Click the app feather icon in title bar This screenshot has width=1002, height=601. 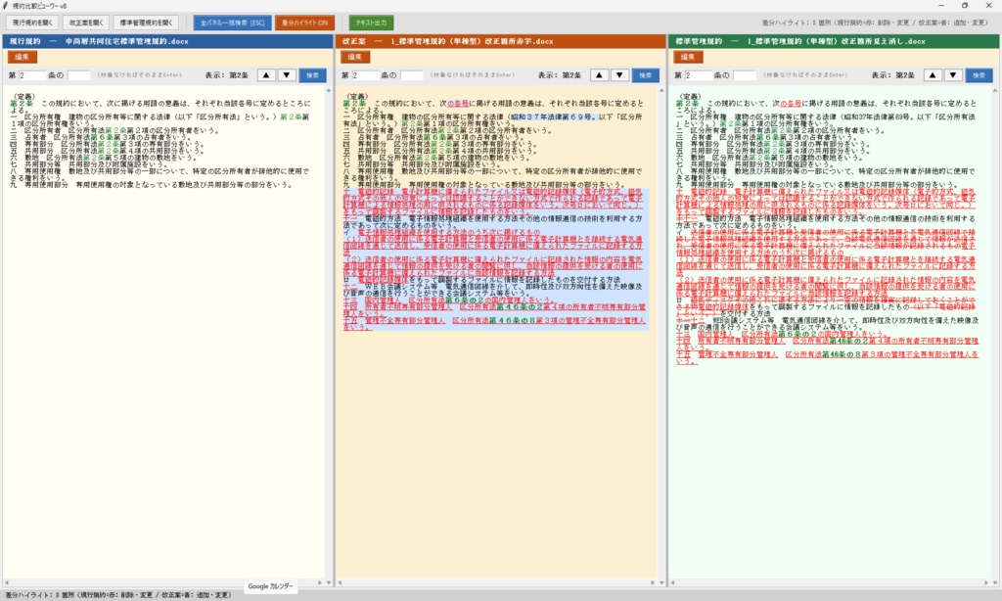(6, 6)
